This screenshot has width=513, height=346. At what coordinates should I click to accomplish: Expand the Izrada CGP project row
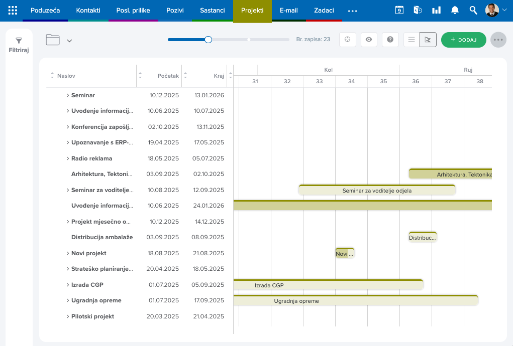click(x=68, y=285)
